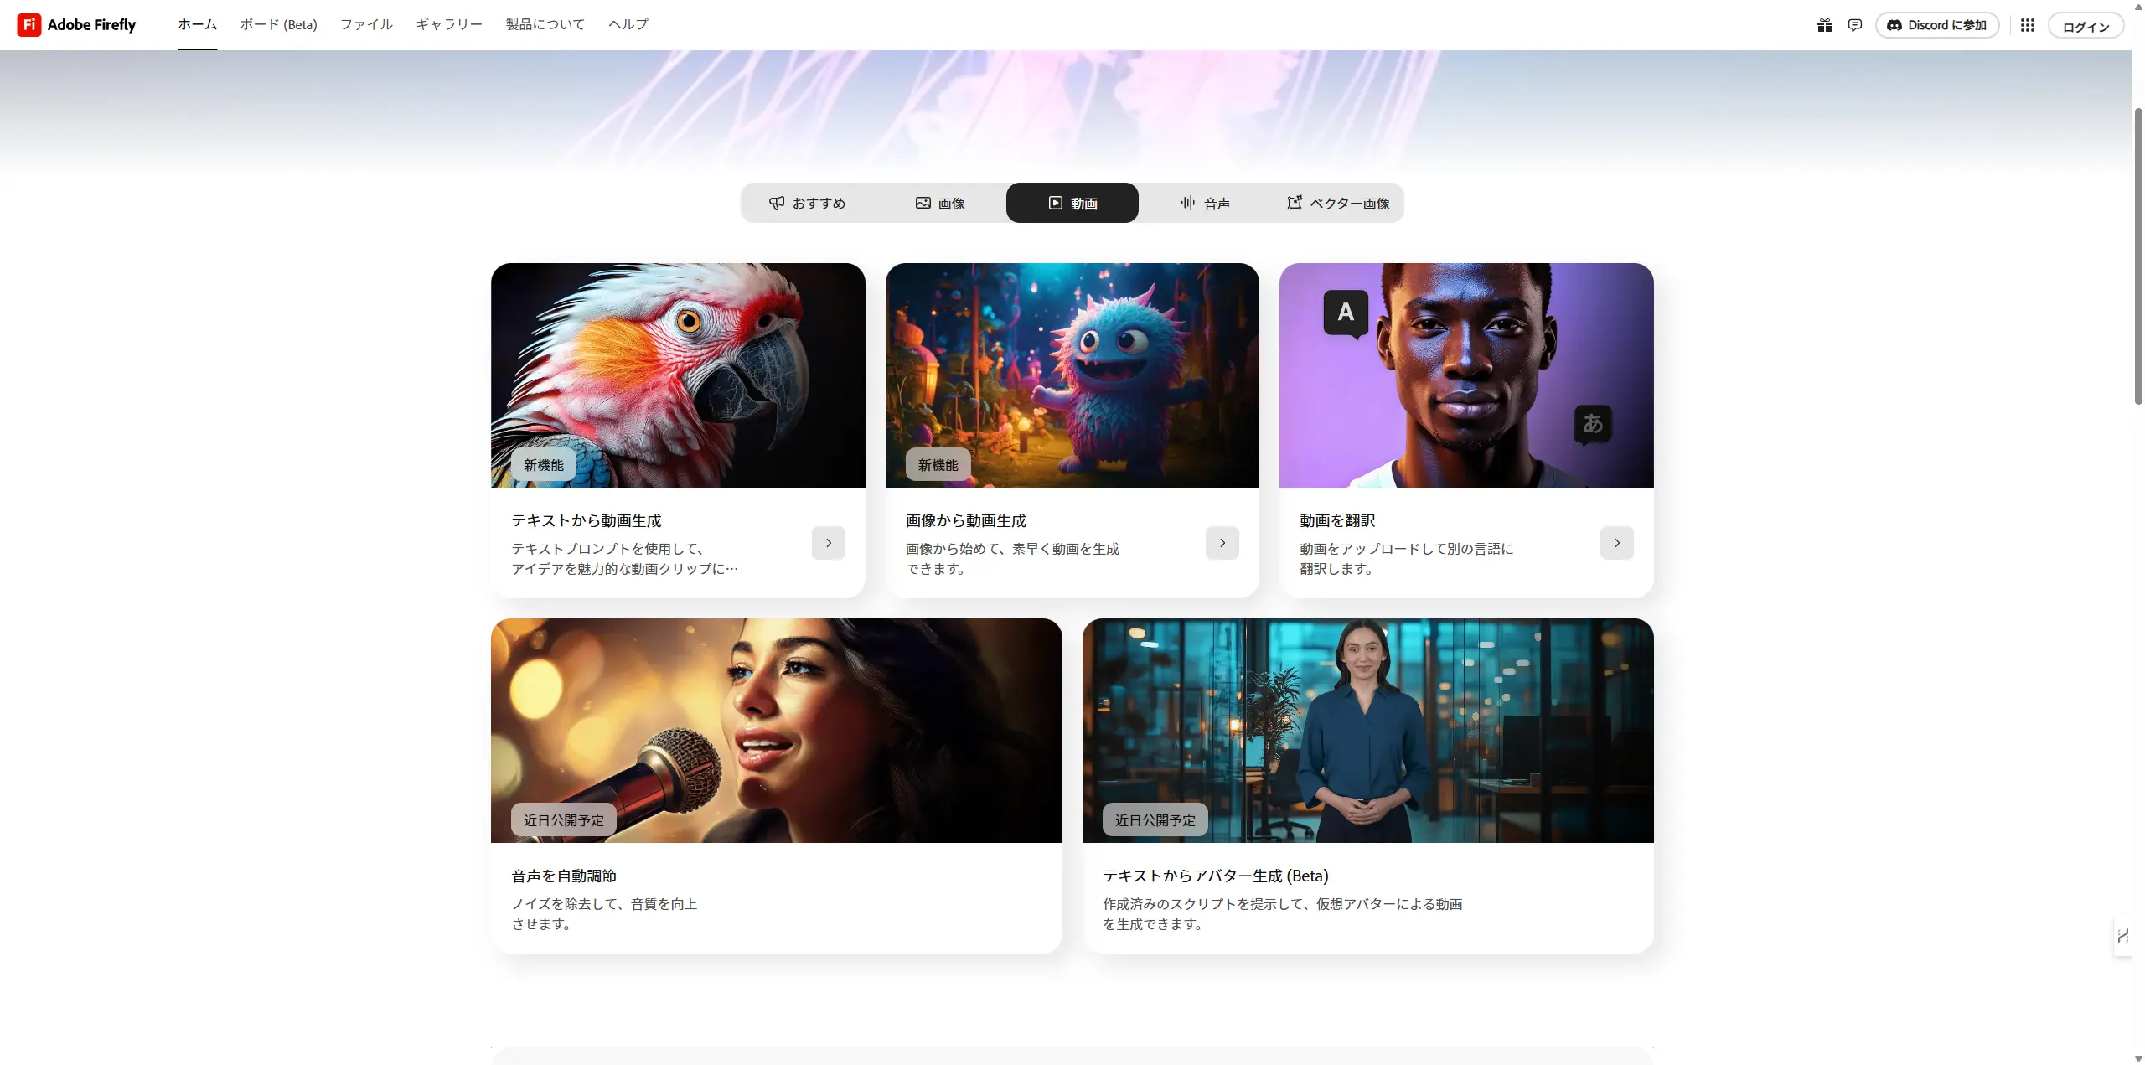Go to ホーム in the navigation bar
This screenshot has width=2145, height=1065.
(x=197, y=25)
